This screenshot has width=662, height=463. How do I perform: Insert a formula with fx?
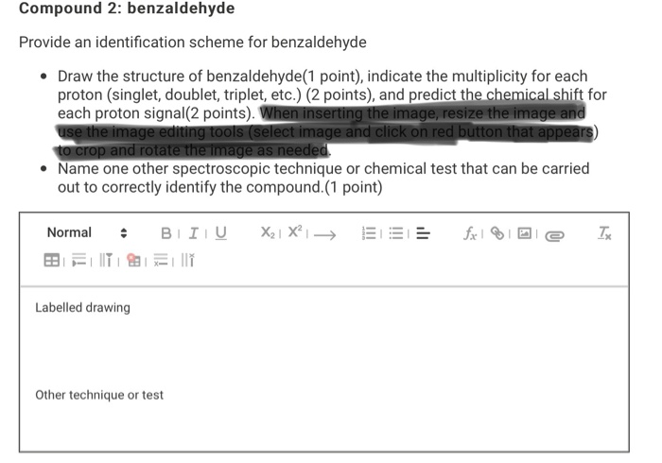tap(470, 233)
